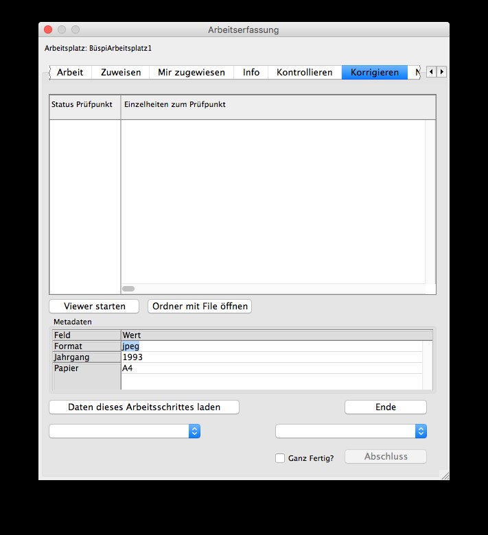Select the Korrigieren tab

[x=374, y=72]
